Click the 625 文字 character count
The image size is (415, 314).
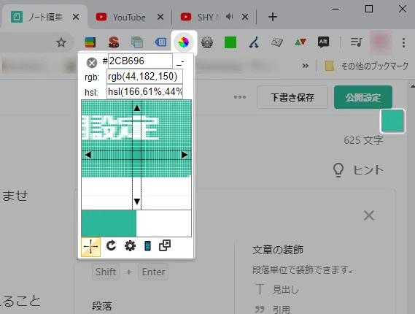tap(363, 140)
